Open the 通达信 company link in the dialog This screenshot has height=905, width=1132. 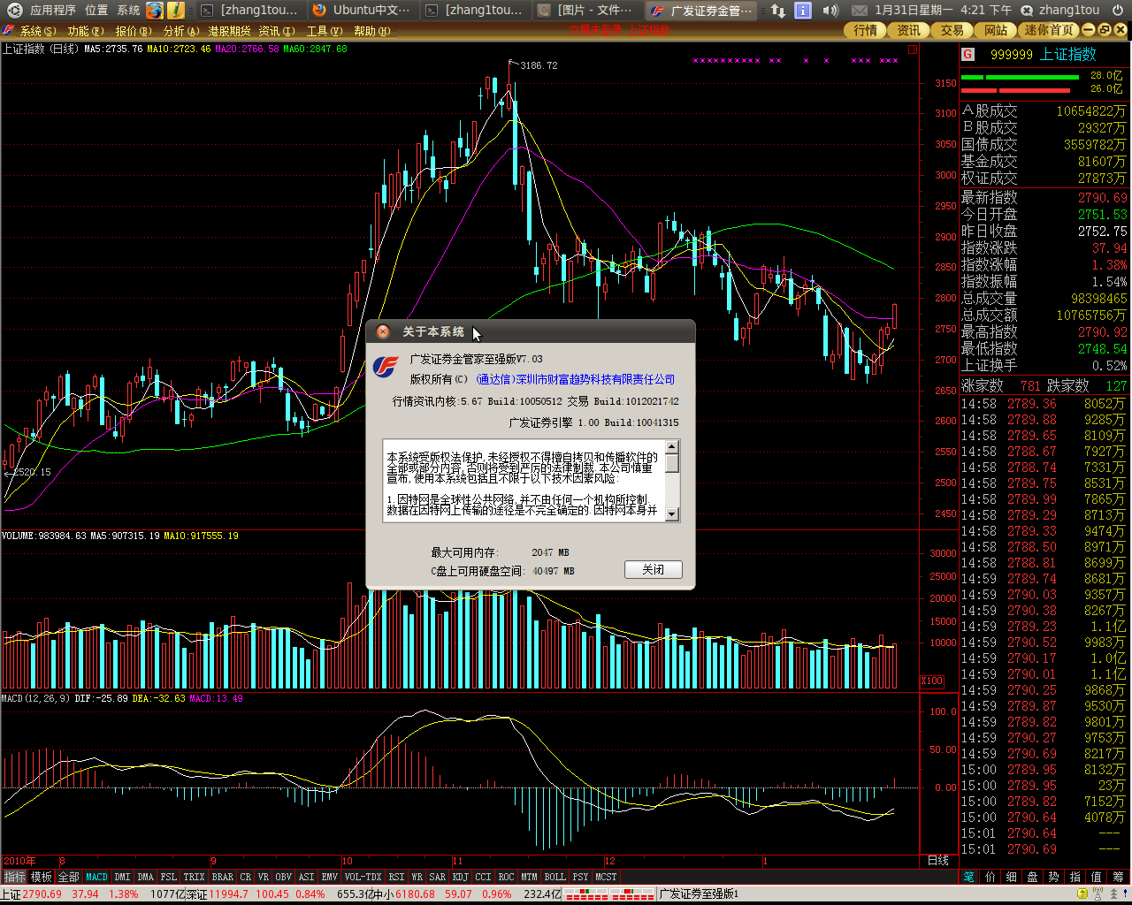click(575, 379)
